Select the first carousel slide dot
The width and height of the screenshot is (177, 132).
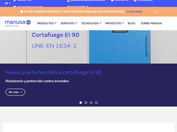[81, 102]
